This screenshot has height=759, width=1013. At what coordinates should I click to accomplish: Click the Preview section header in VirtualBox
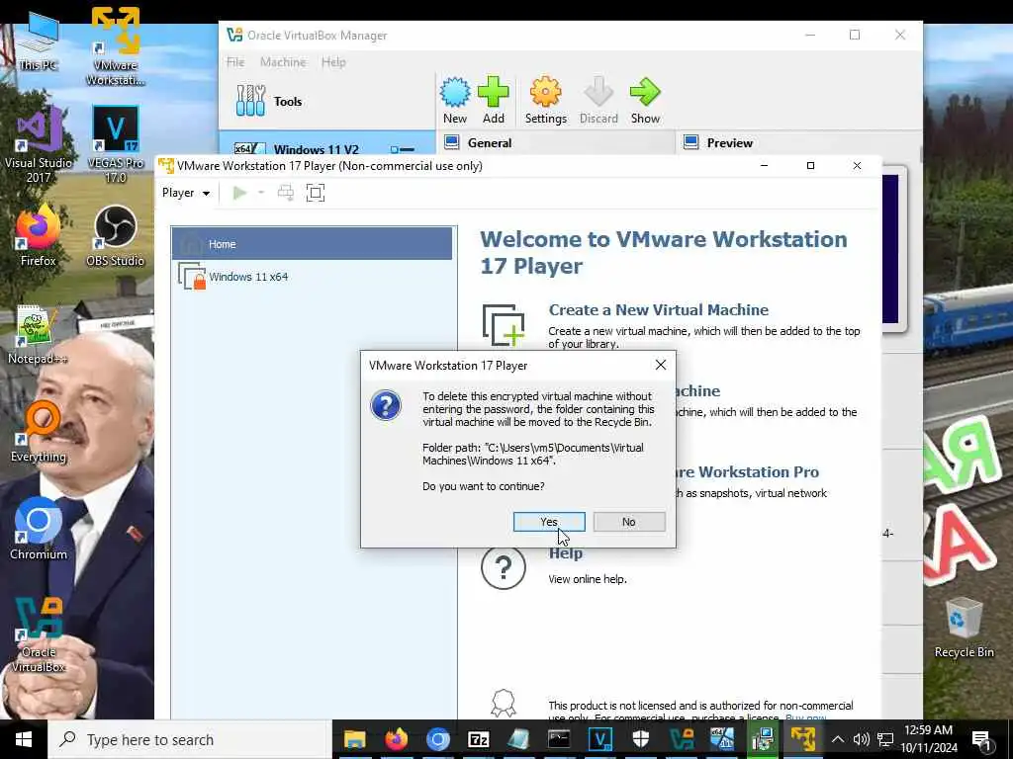(729, 142)
